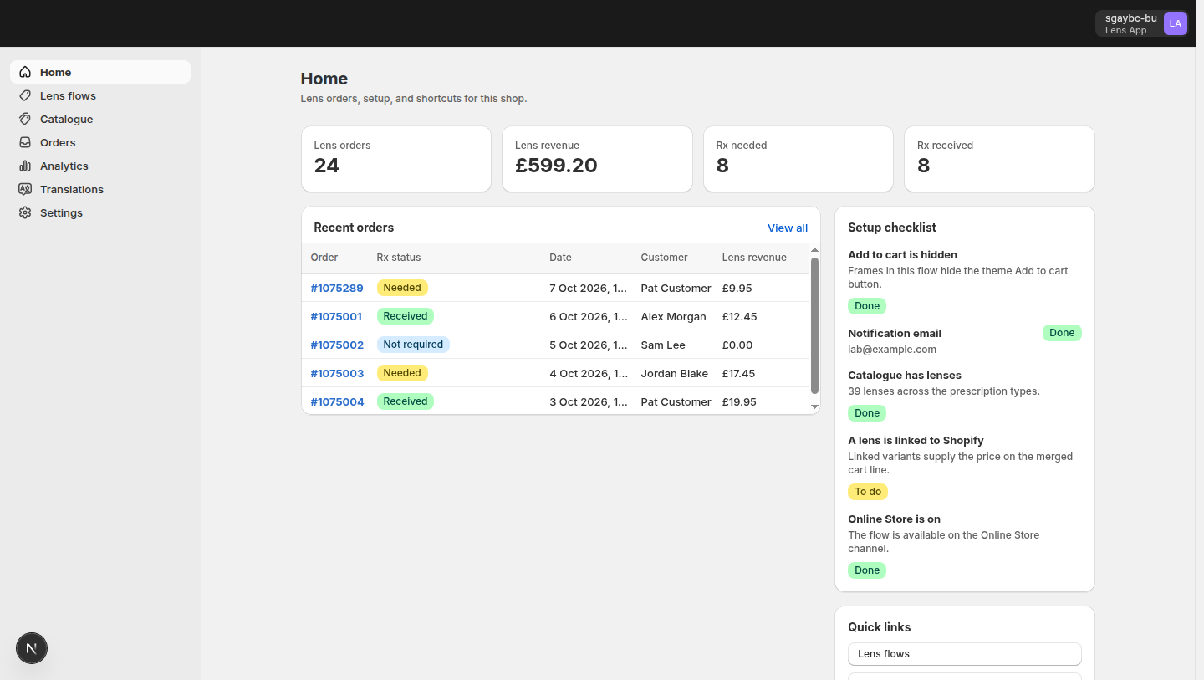Open the Lens flows menu item
Screen dimensions: 1204x680
[x=100, y=95]
